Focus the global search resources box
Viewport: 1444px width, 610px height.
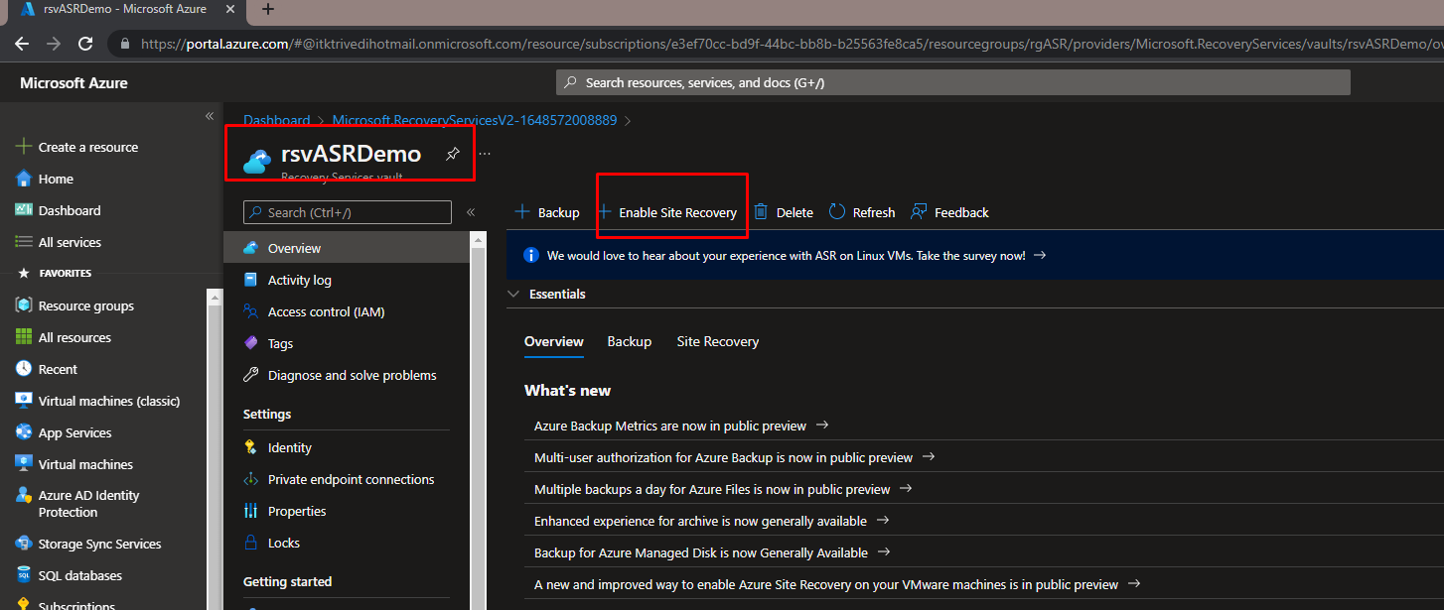point(952,83)
